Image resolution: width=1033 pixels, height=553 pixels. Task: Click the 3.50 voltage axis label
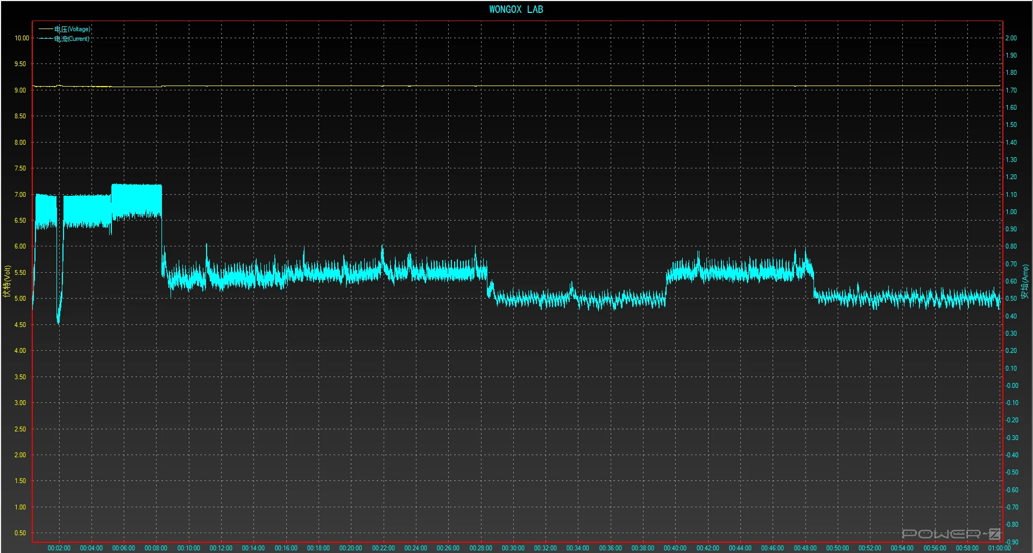(x=20, y=377)
